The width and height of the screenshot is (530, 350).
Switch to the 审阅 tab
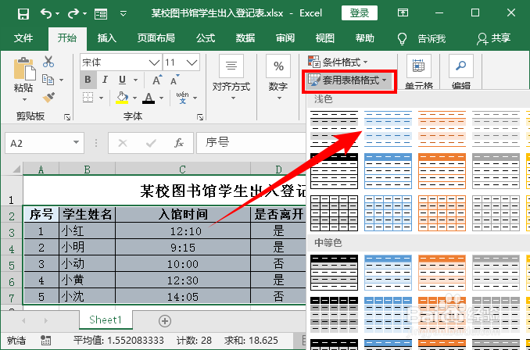[285, 37]
